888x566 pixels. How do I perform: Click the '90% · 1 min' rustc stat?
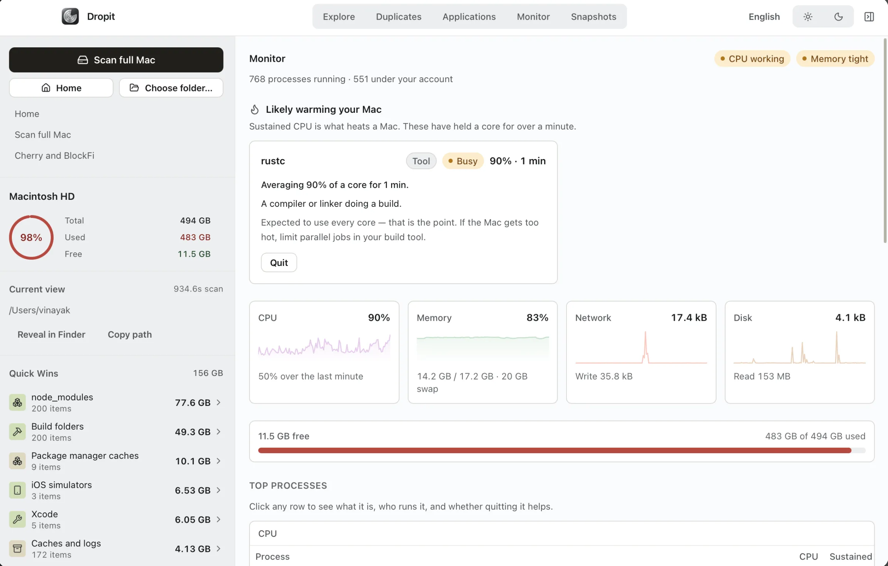(518, 161)
